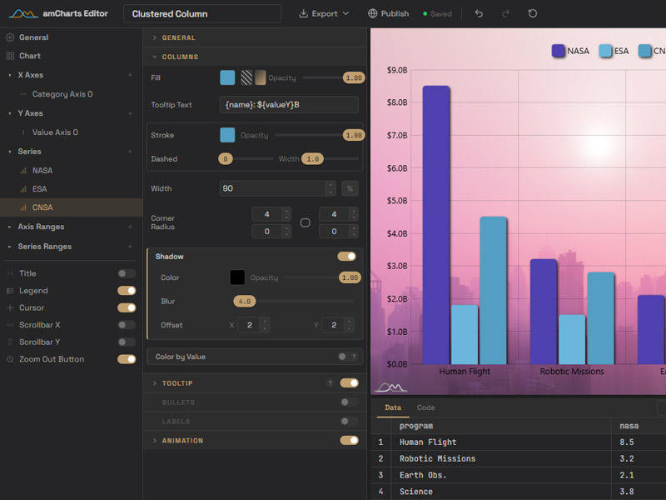Image resolution: width=666 pixels, height=500 pixels.
Task: Switch to the Code tab
Action: pyautogui.click(x=425, y=407)
